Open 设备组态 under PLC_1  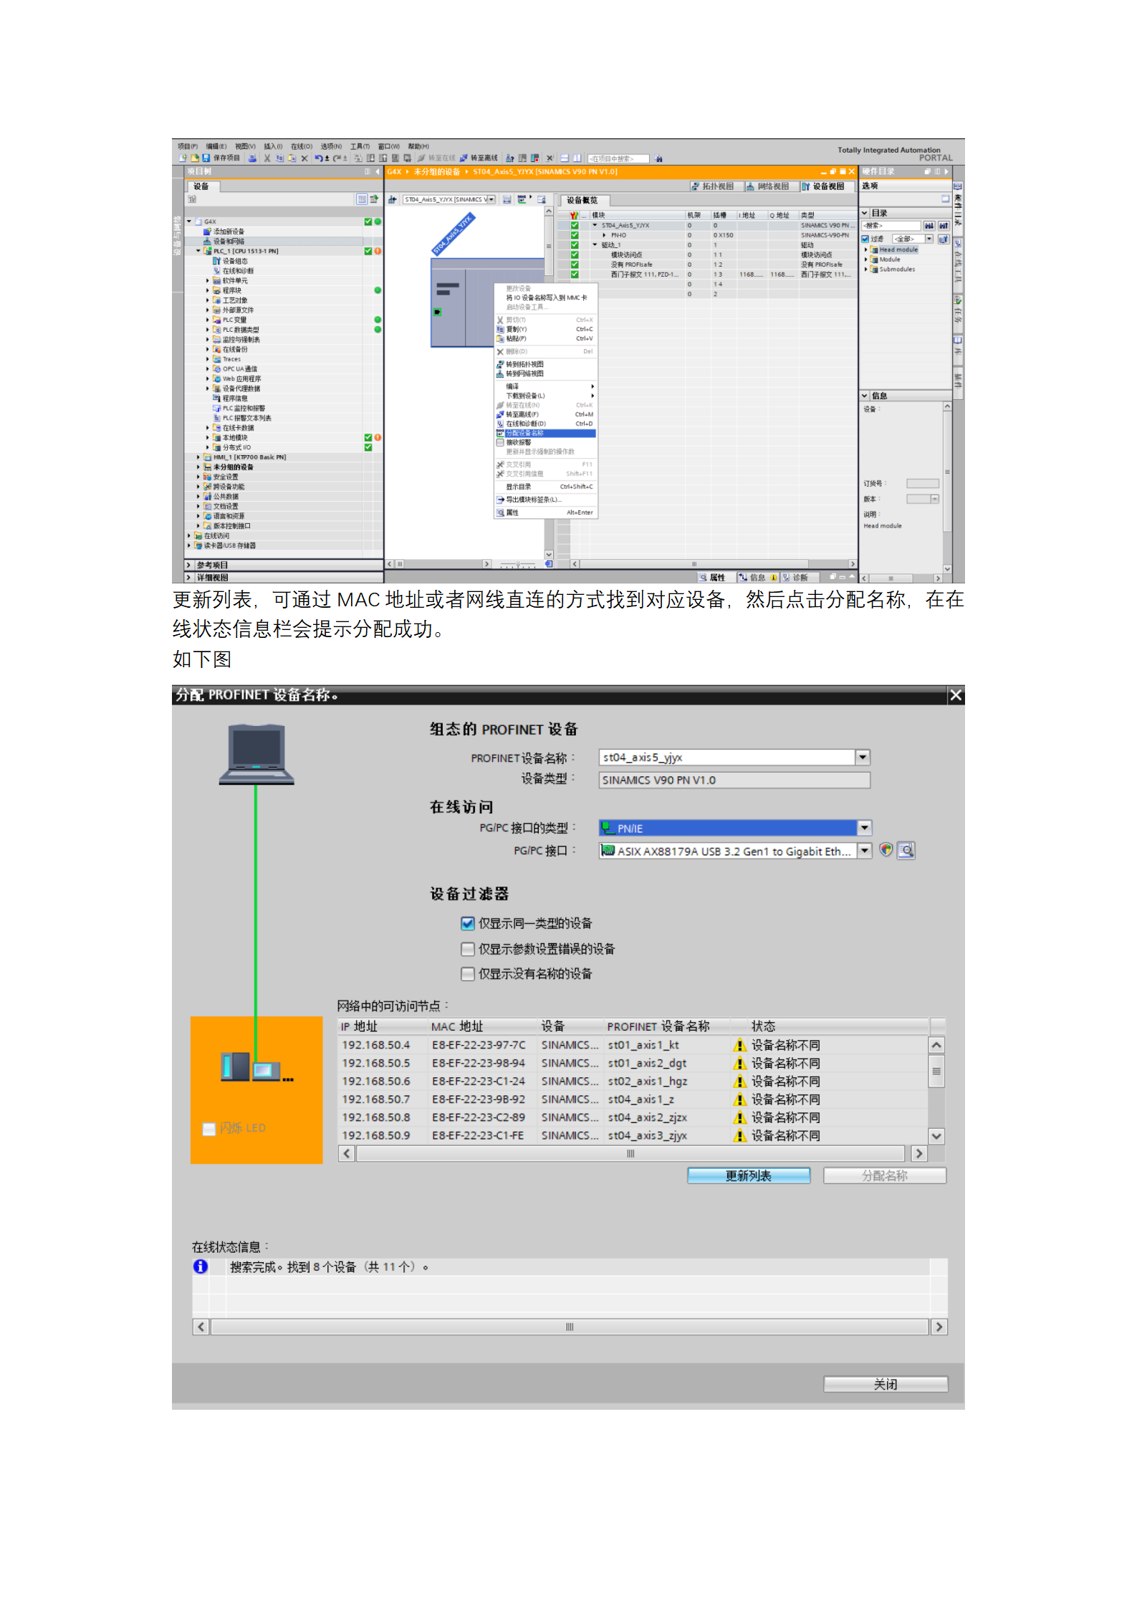[x=230, y=261]
